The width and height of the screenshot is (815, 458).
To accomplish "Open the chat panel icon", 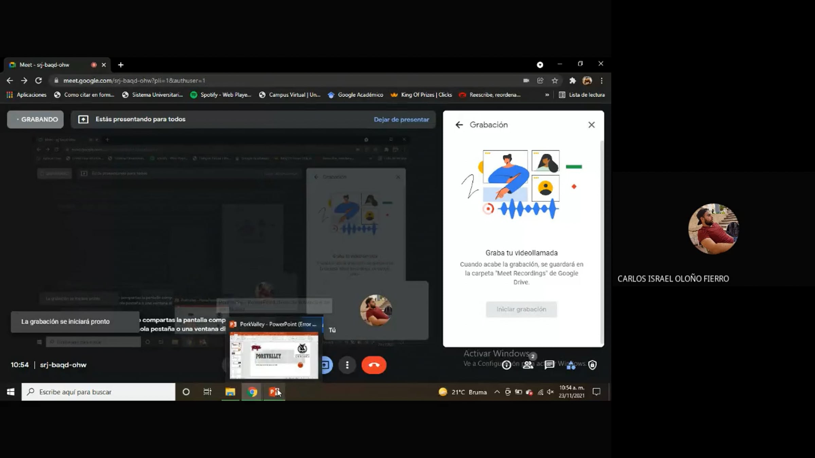I will [549, 365].
